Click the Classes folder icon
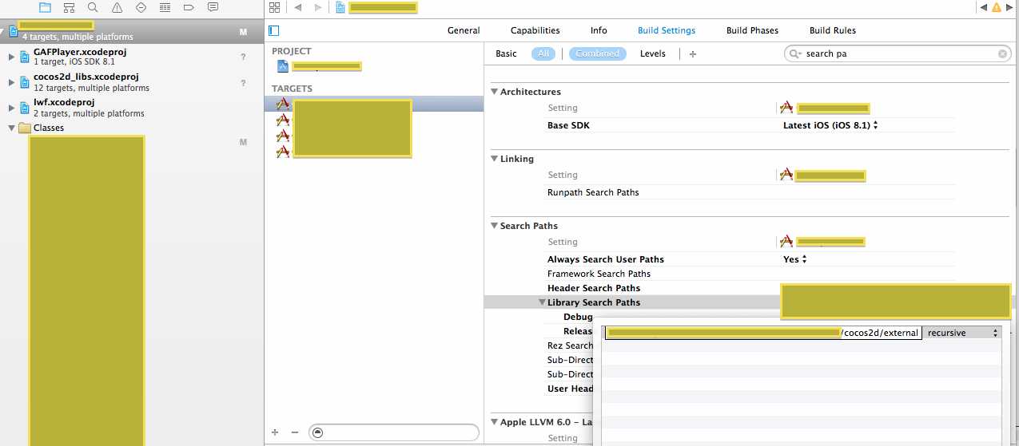Screen dimensions: 1019x446 click(25, 128)
